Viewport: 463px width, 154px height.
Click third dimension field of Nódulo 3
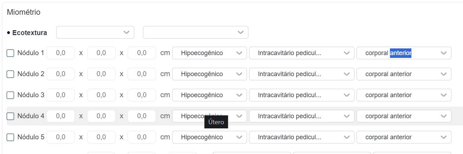click(x=142, y=95)
